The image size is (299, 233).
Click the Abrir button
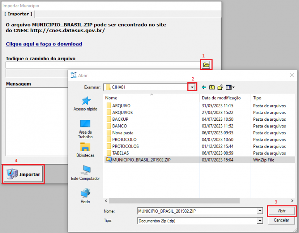tap(282, 211)
